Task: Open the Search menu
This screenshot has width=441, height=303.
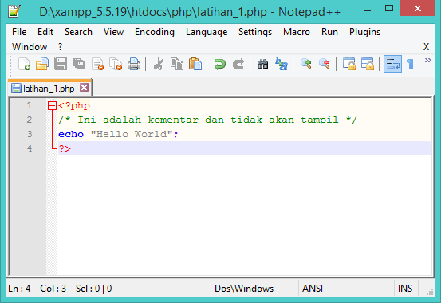Action: click(x=78, y=32)
